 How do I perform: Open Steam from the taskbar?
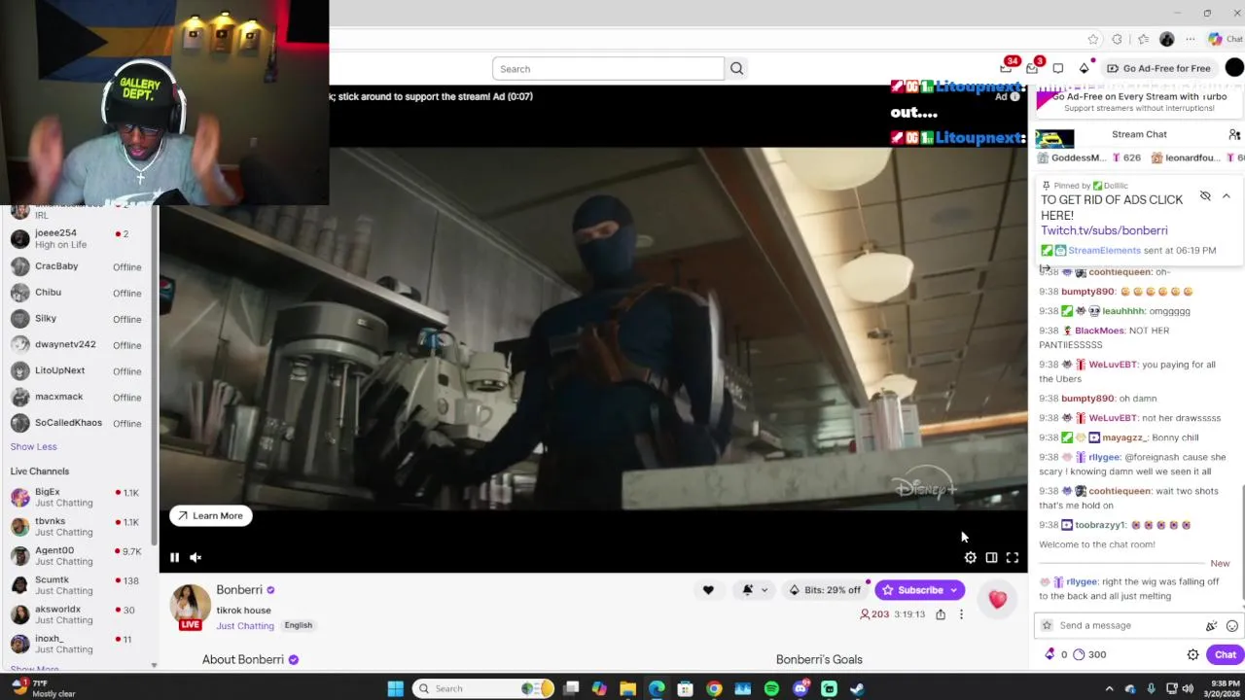tap(857, 688)
